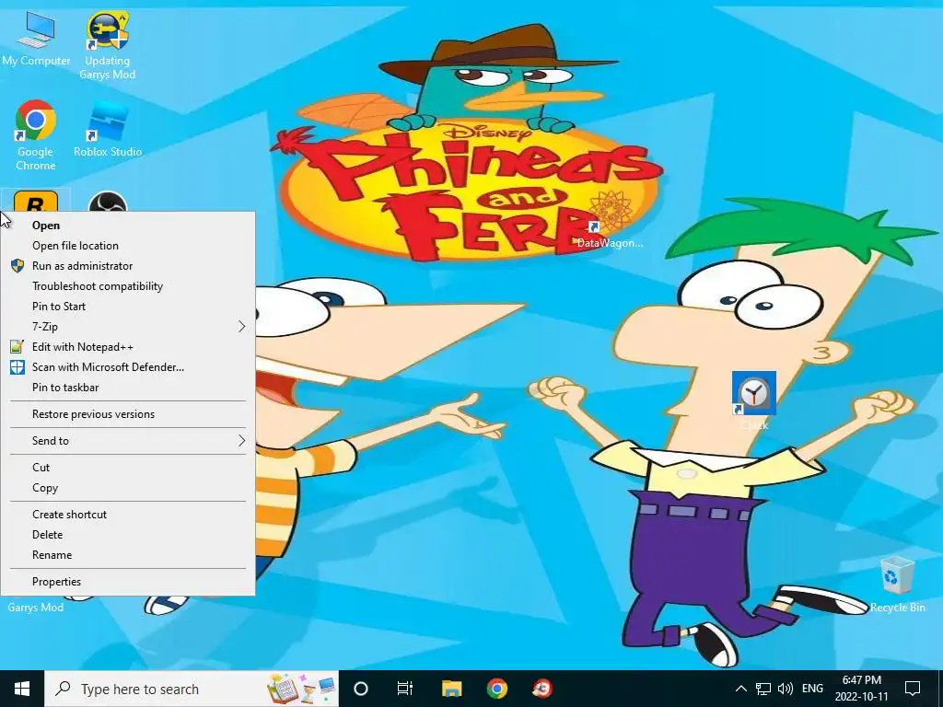Choose Edit with Notepad++
The image size is (943, 707).
127,347
